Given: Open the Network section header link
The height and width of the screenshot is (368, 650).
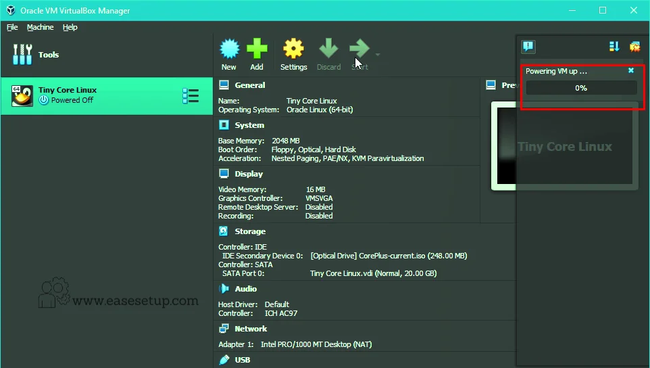Looking at the screenshot, I should (251, 329).
